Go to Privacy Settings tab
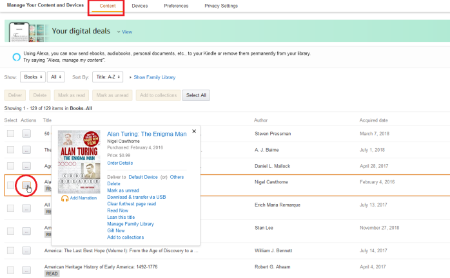Screen dimensions: 450x278 pos(221,6)
